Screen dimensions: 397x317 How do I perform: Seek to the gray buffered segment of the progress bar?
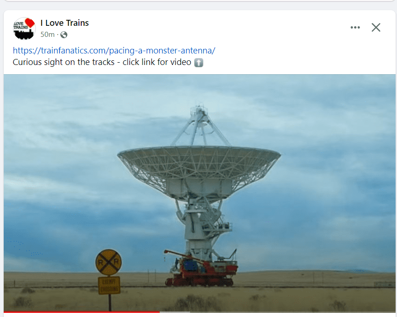[175, 312]
